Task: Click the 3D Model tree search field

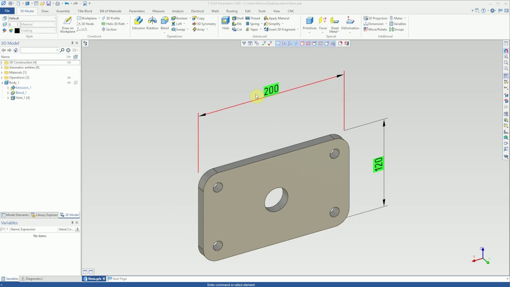Action: coord(39,50)
